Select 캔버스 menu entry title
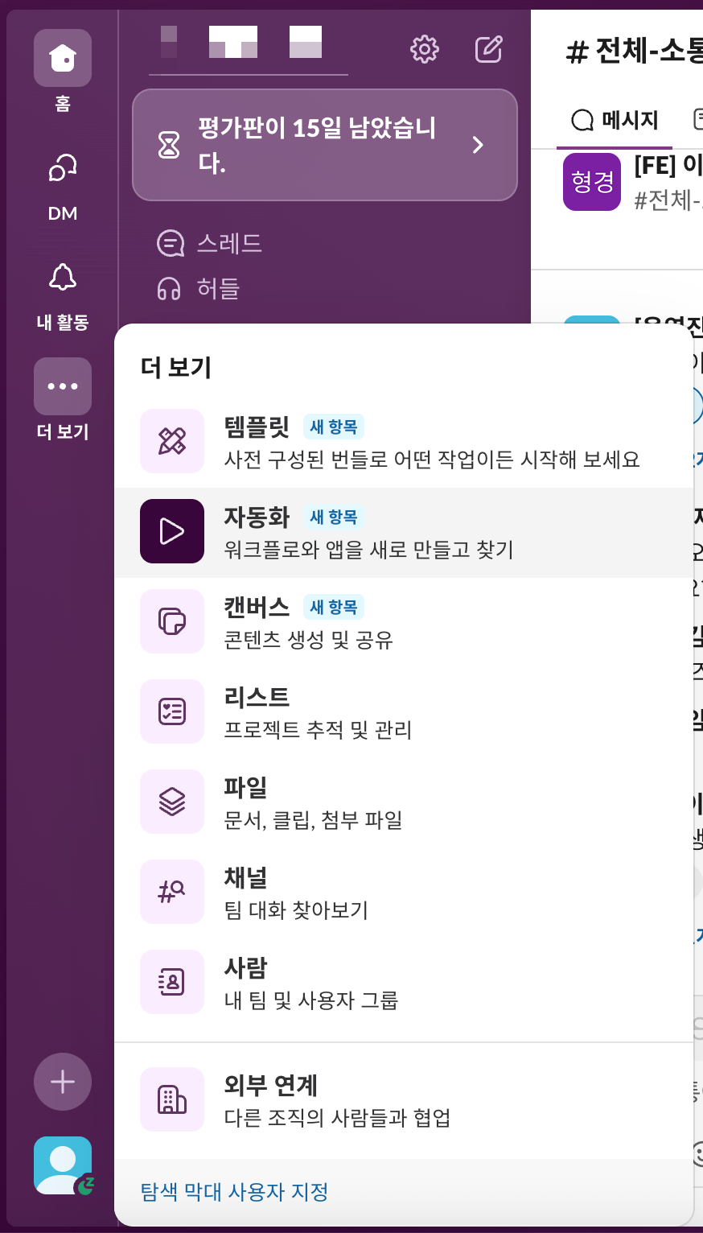703x1233 pixels. point(257,607)
